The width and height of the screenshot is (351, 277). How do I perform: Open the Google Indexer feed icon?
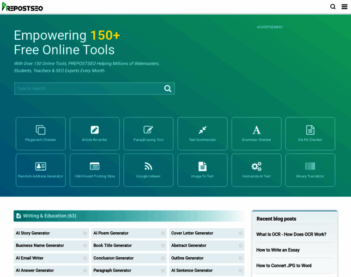tap(148, 166)
